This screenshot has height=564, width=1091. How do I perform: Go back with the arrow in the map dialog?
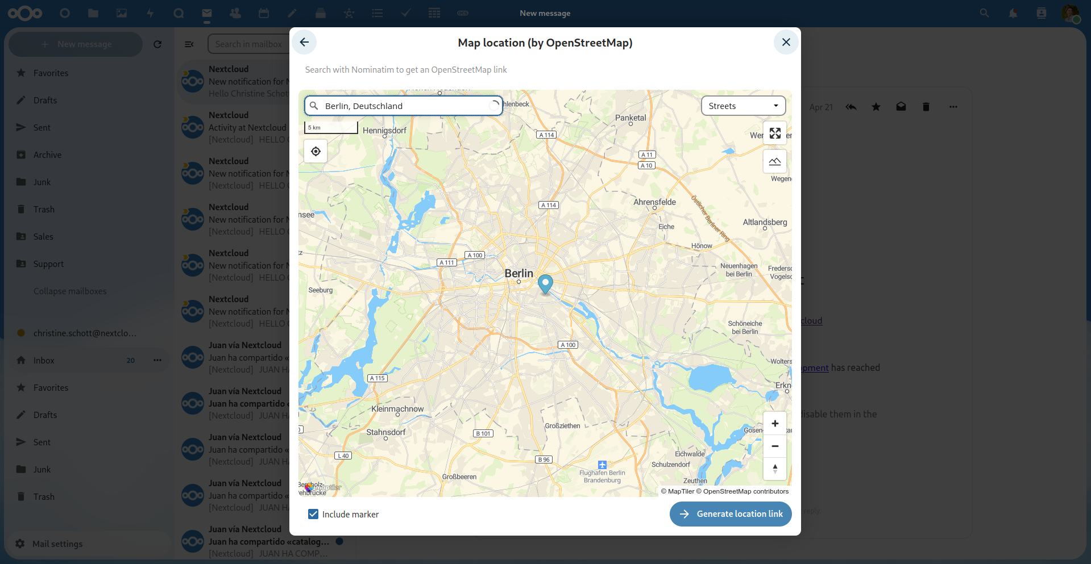point(304,42)
